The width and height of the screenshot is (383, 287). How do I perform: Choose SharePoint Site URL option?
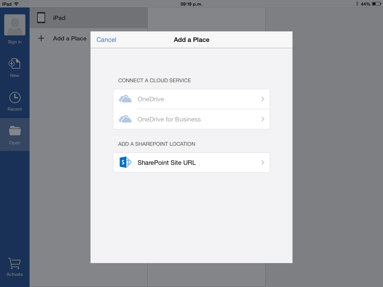[191, 163]
